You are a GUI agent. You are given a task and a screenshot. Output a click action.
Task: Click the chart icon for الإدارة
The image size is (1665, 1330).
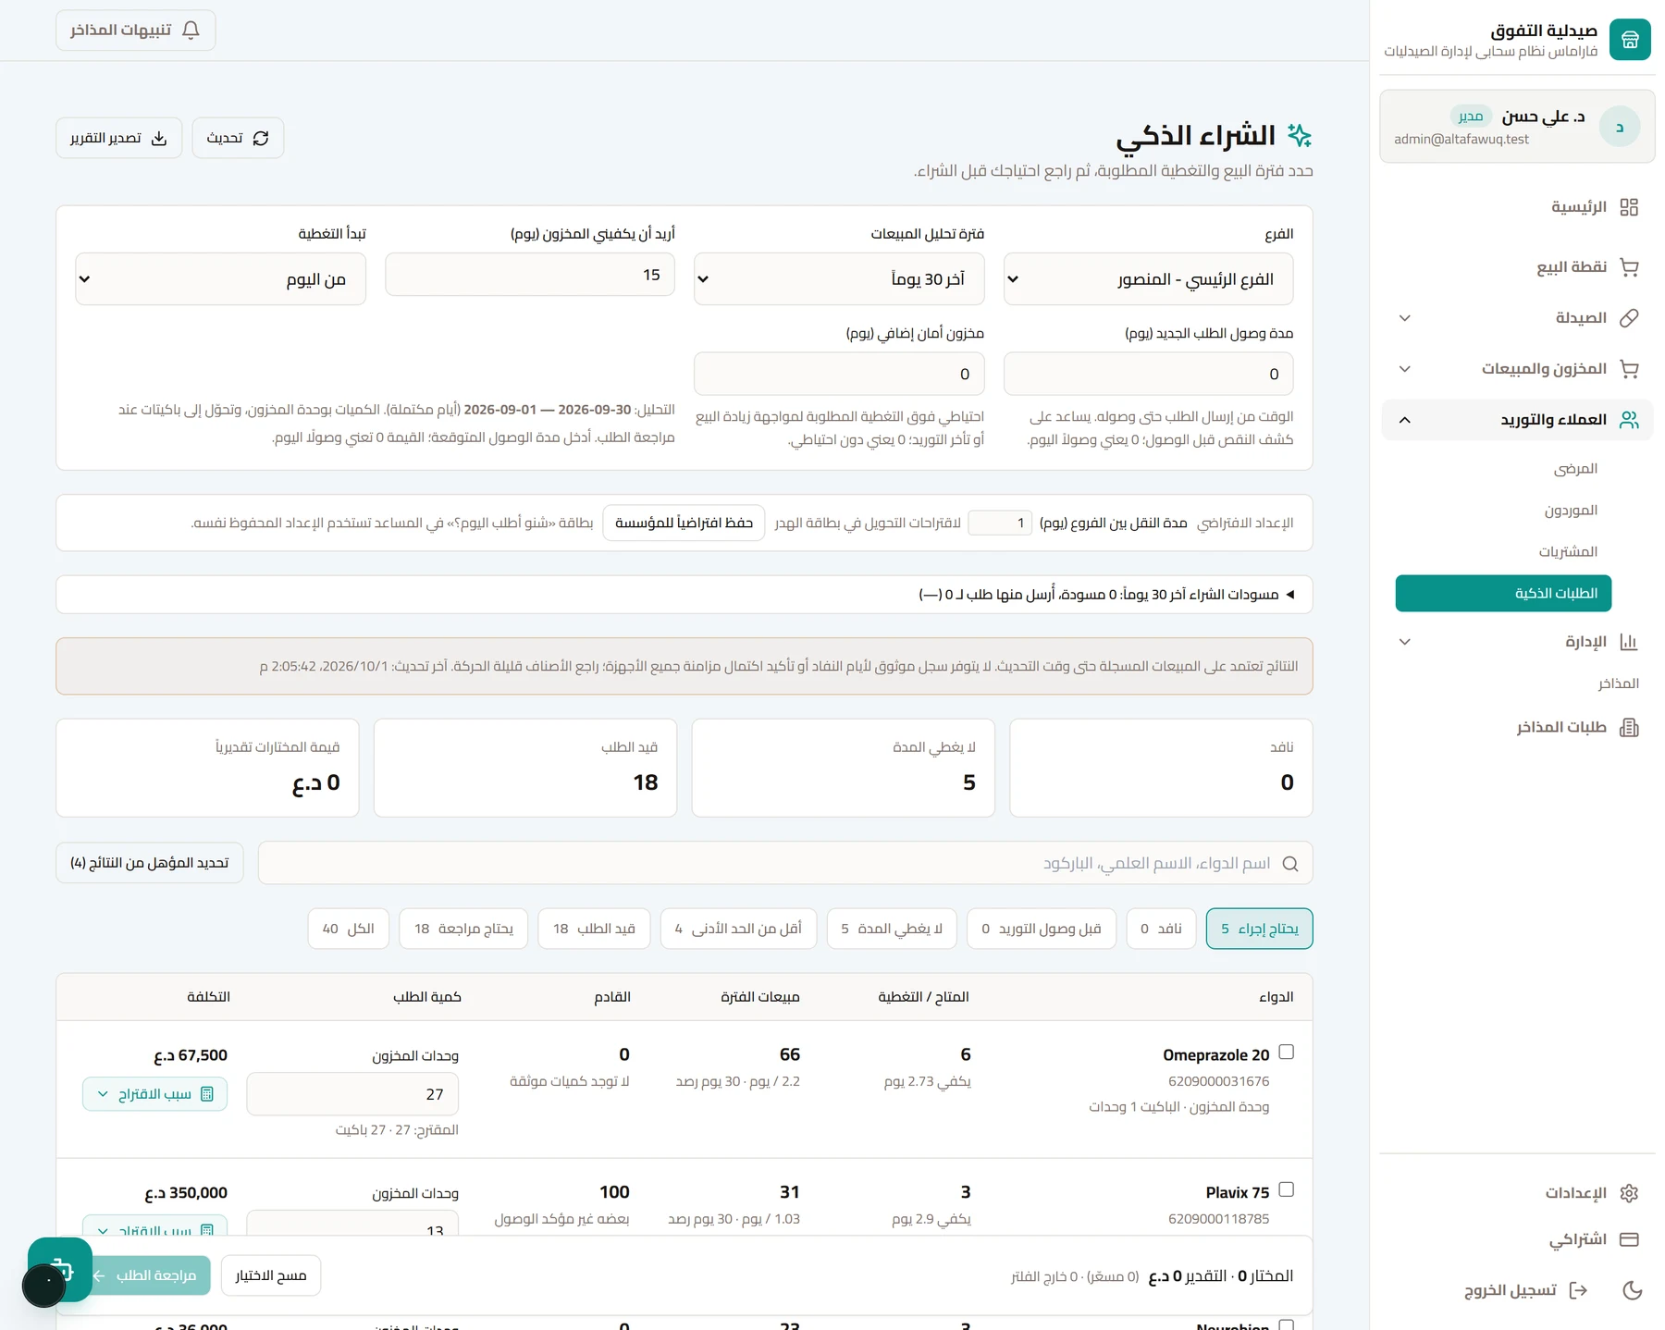coord(1629,642)
